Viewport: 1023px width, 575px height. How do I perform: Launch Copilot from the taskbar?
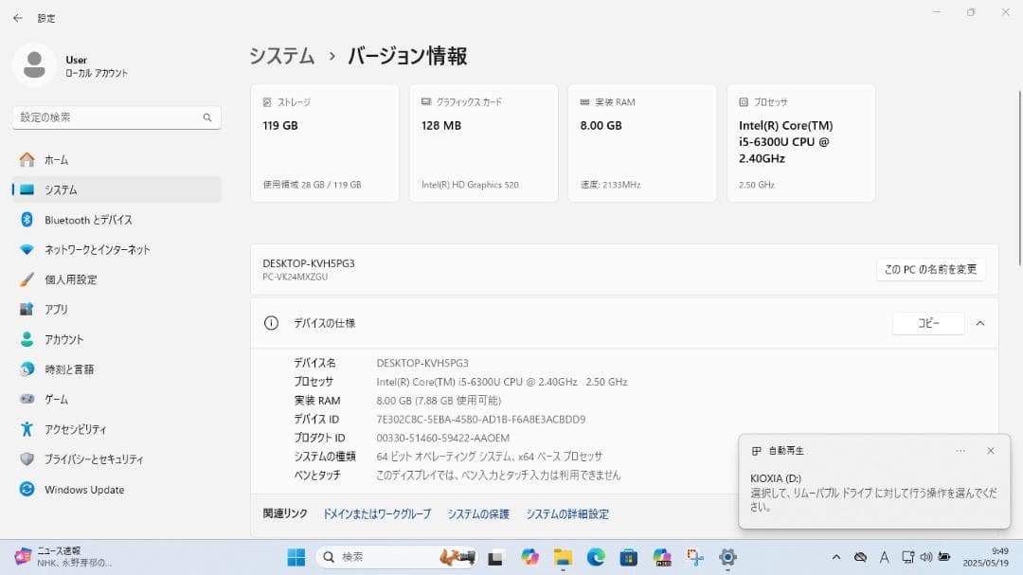click(528, 557)
